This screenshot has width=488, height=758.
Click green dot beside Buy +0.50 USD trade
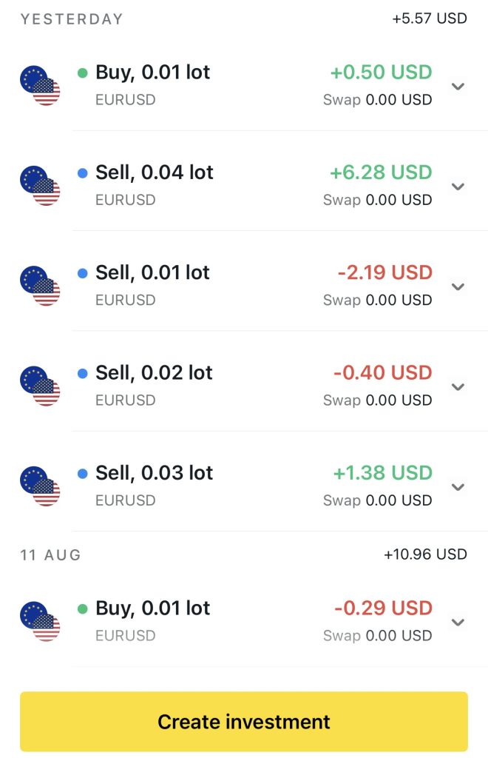click(83, 73)
